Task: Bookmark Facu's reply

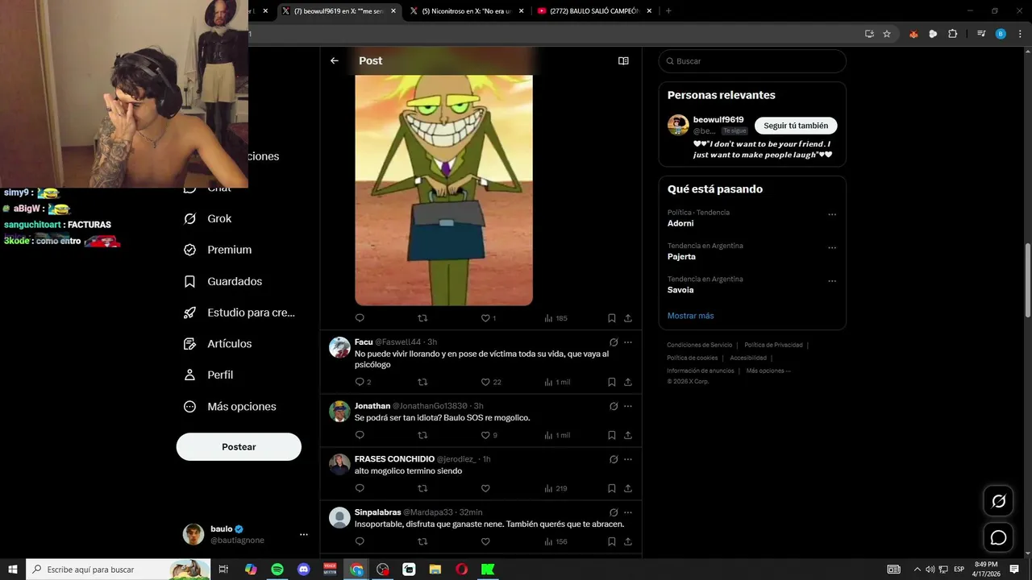Action: (x=612, y=382)
